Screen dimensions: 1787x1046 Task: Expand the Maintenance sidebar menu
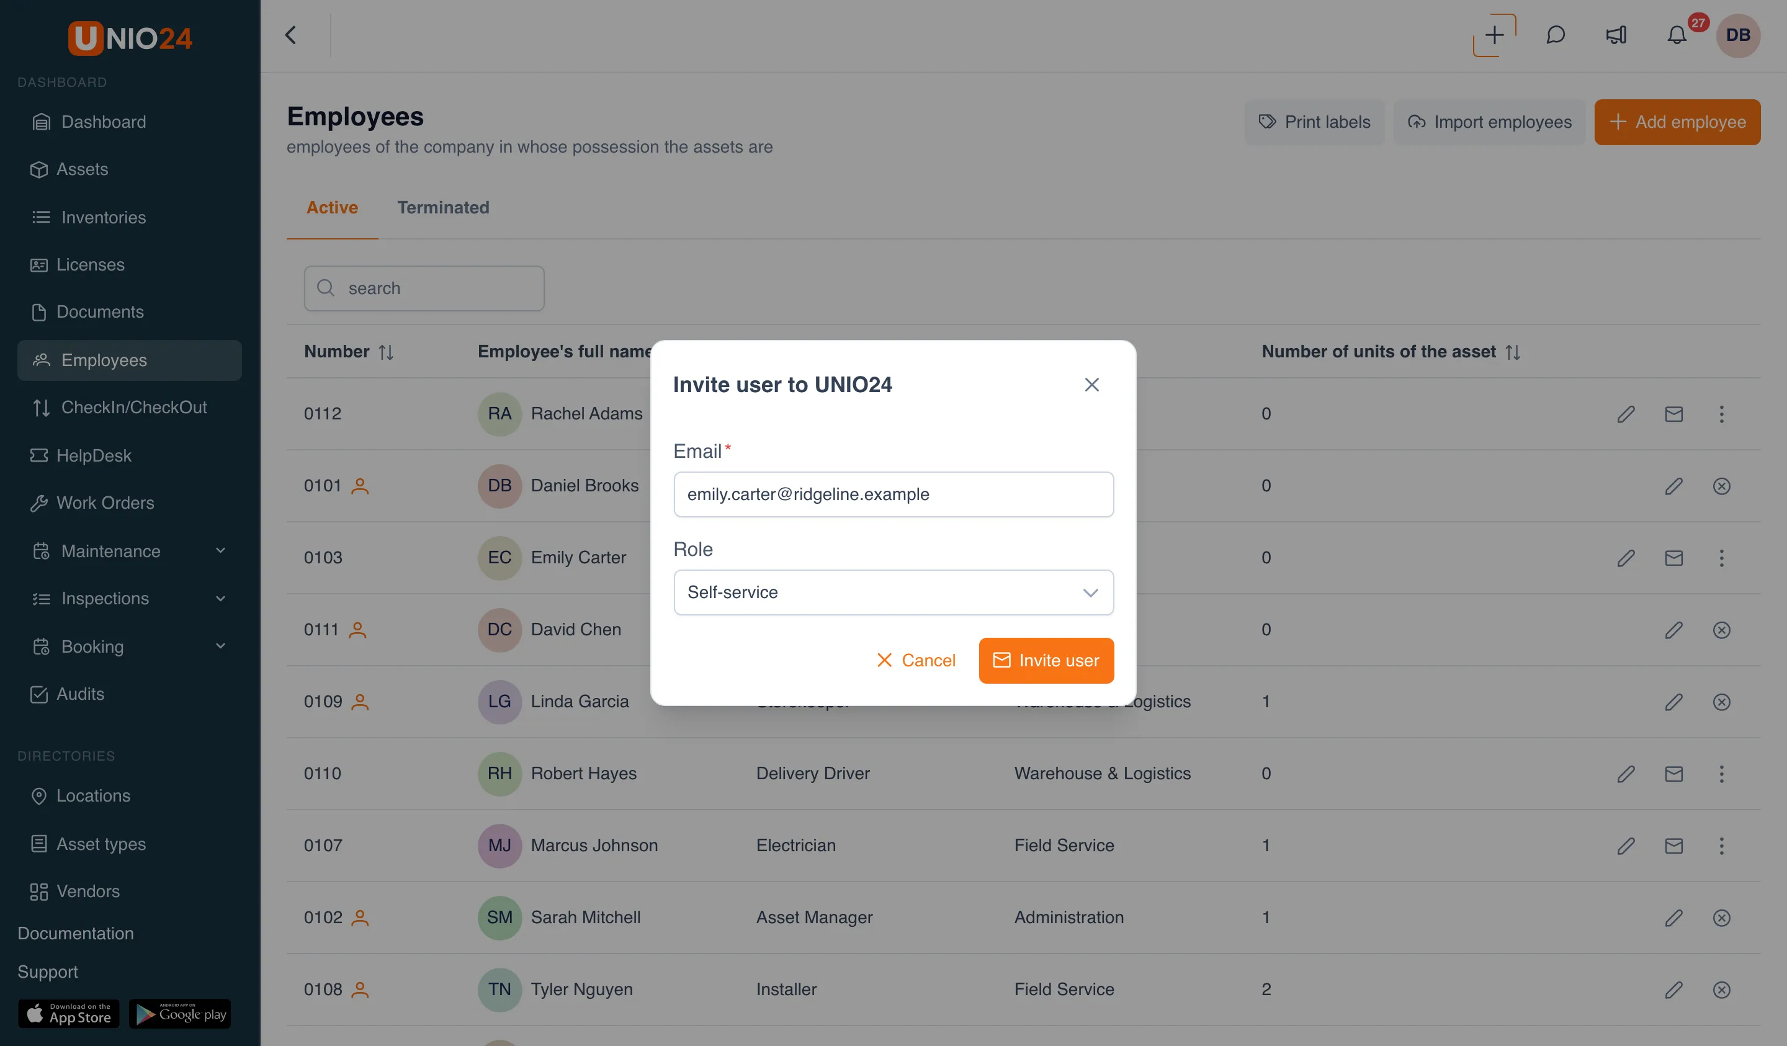click(130, 551)
